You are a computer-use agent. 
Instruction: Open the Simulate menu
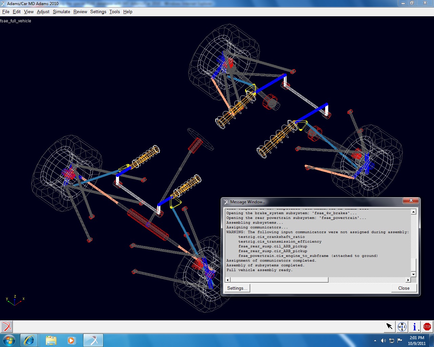(61, 12)
